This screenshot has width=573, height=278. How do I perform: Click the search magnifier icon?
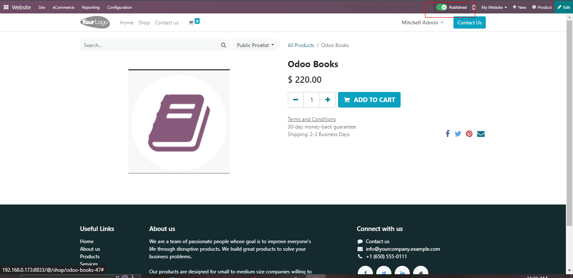224,45
